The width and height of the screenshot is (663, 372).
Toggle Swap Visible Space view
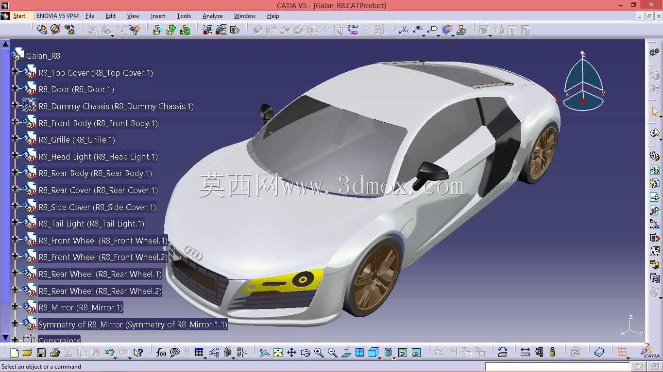tap(416, 353)
